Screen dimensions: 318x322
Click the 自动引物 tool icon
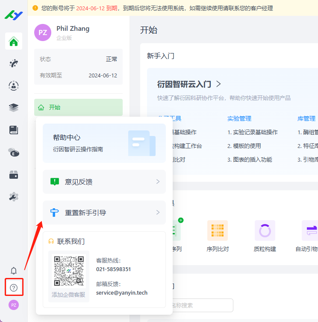[310, 230]
